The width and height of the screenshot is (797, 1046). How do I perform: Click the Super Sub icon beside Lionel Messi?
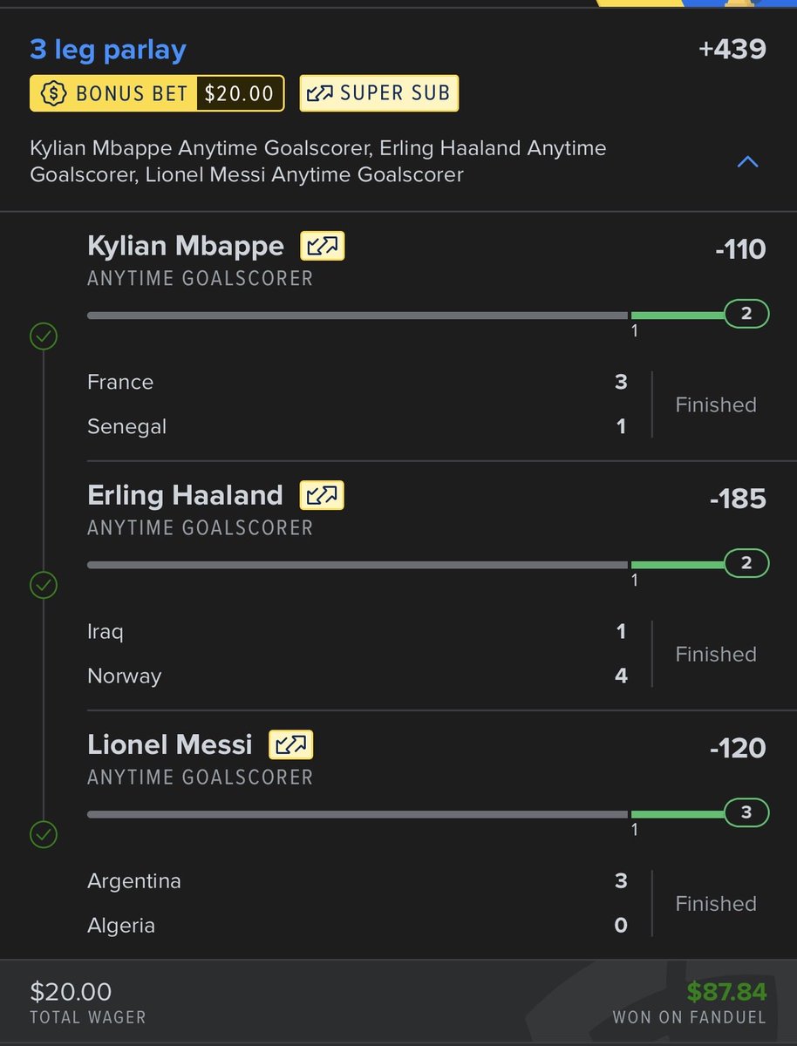point(290,744)
